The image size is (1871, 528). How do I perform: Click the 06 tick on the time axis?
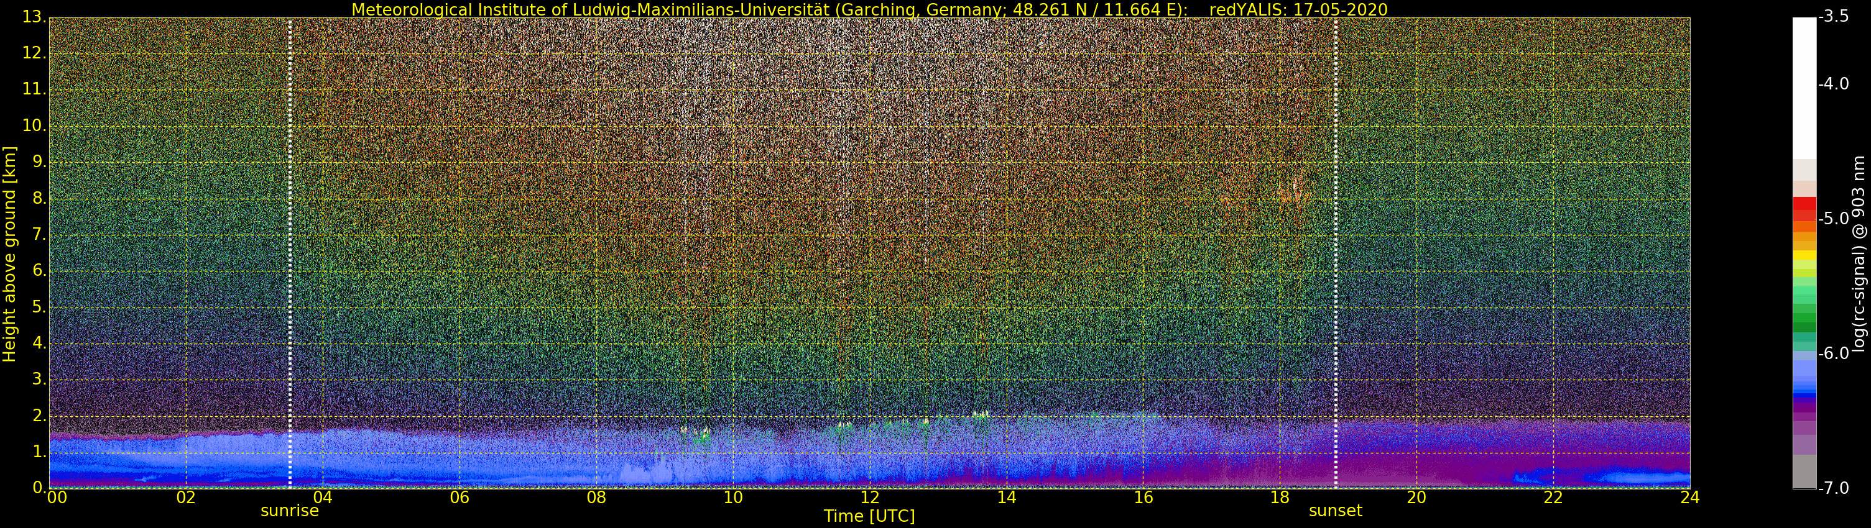coord(459,498)
